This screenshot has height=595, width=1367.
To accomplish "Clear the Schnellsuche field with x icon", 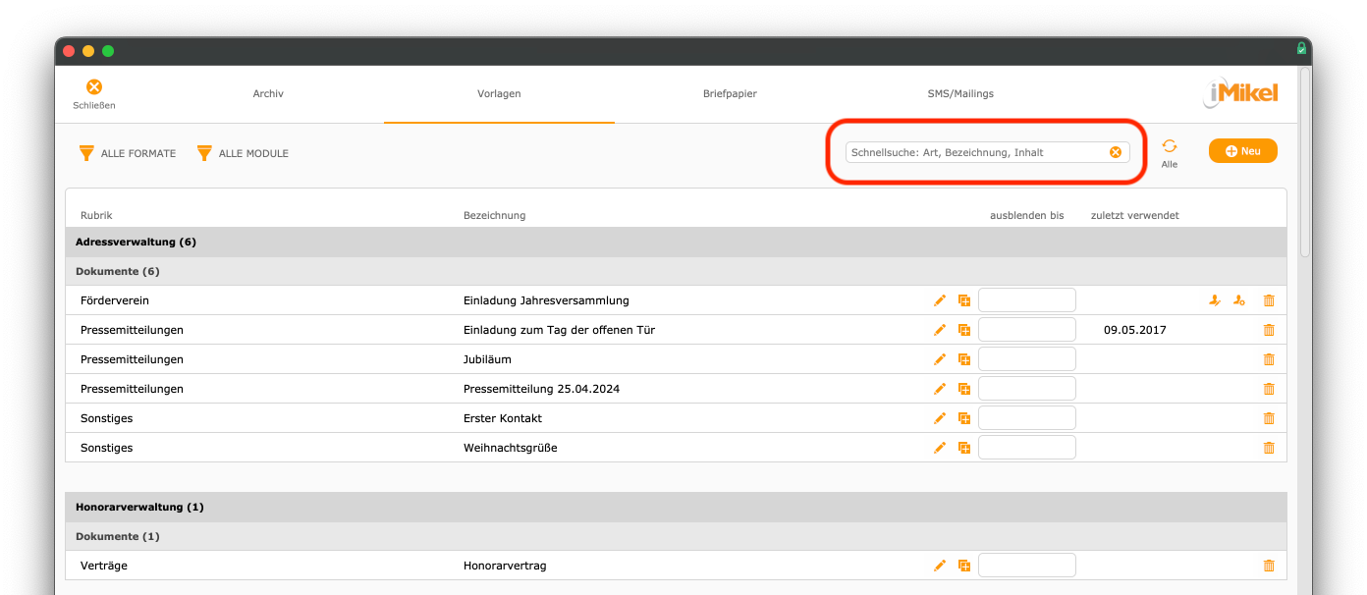I will 1116,152.
